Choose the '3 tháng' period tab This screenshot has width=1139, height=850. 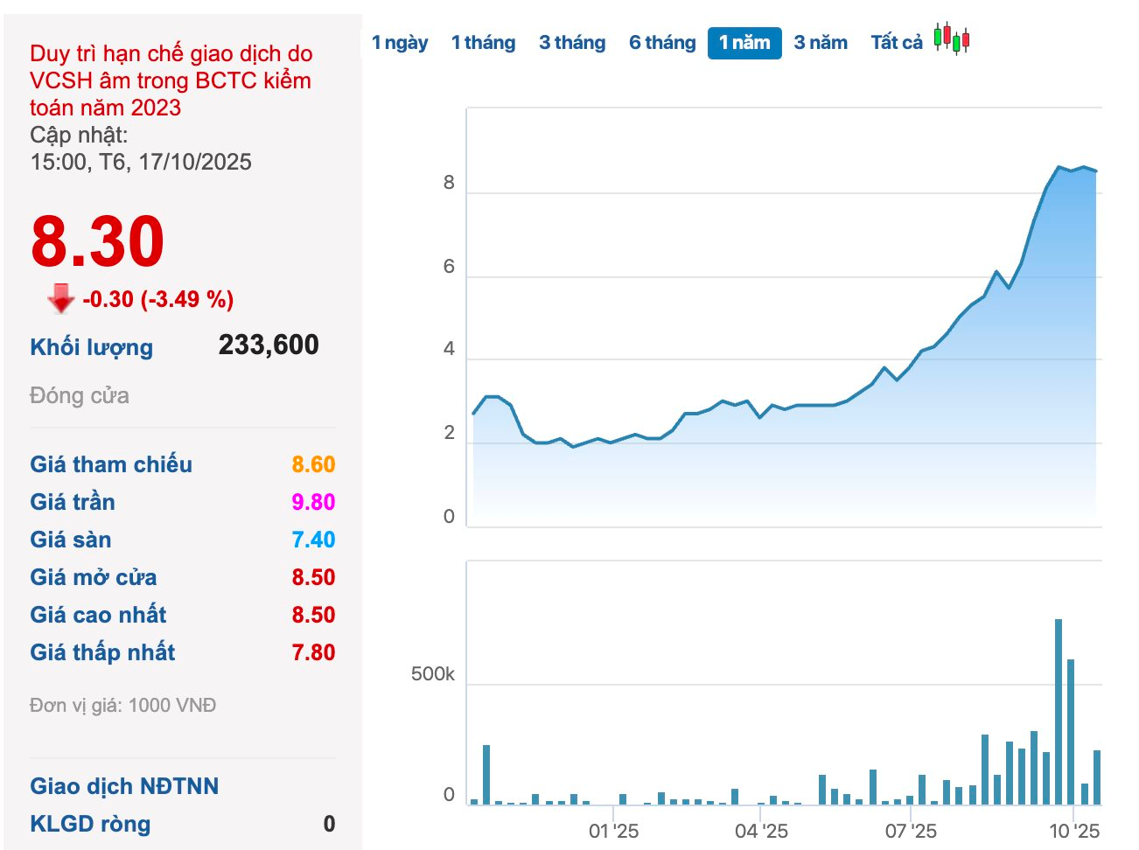[x=572, y=43]
